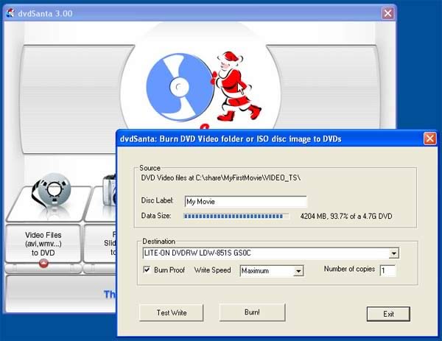Click the dvdSanta Santa icon in title bar
This screenshot has width=442, height=341.
(11, 13)
